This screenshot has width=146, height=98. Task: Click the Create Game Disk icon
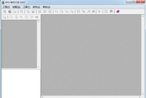[x=21, y=11]
